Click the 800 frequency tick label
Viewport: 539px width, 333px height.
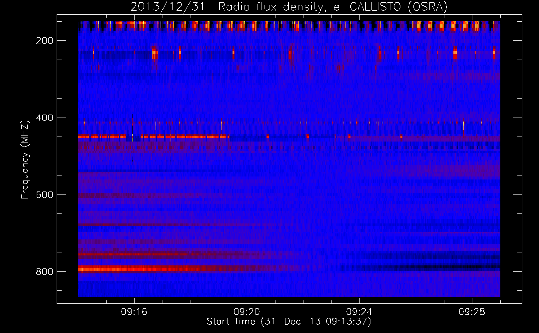coord(44,272)
